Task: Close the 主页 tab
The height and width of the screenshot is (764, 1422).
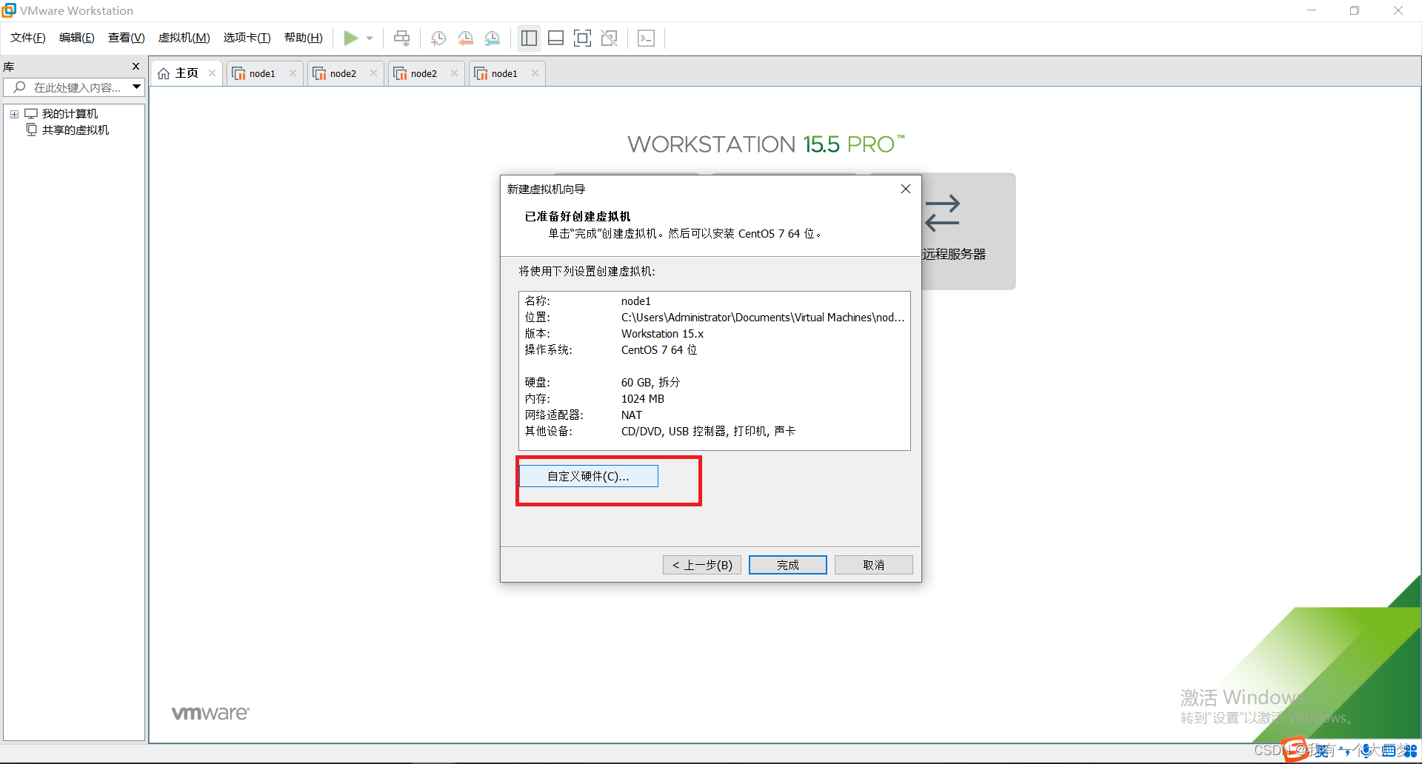Action: tap(213, 73)
